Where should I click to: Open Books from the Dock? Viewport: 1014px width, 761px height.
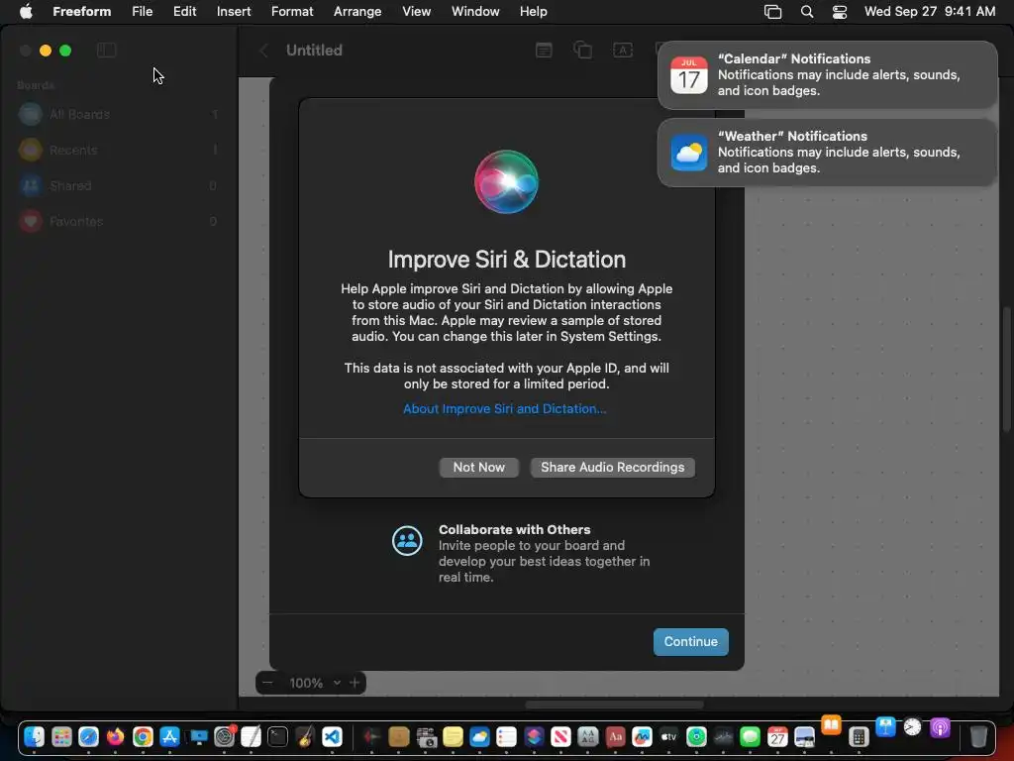[831, 725]
